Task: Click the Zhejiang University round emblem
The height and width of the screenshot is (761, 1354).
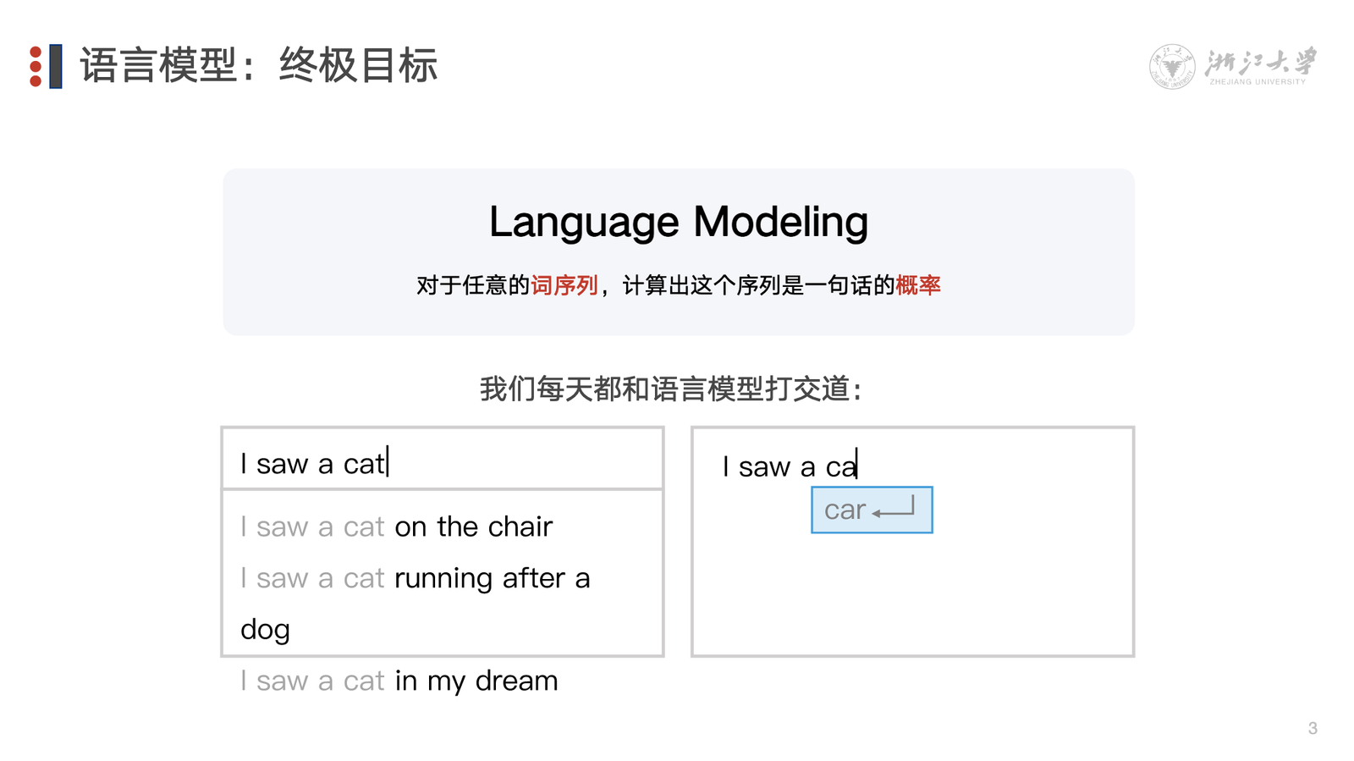Action: pyautogui.click(x=1172, y=66)
